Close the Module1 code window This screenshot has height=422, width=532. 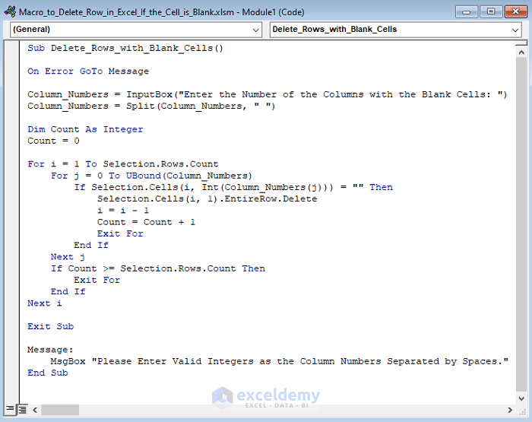[516, 12]
